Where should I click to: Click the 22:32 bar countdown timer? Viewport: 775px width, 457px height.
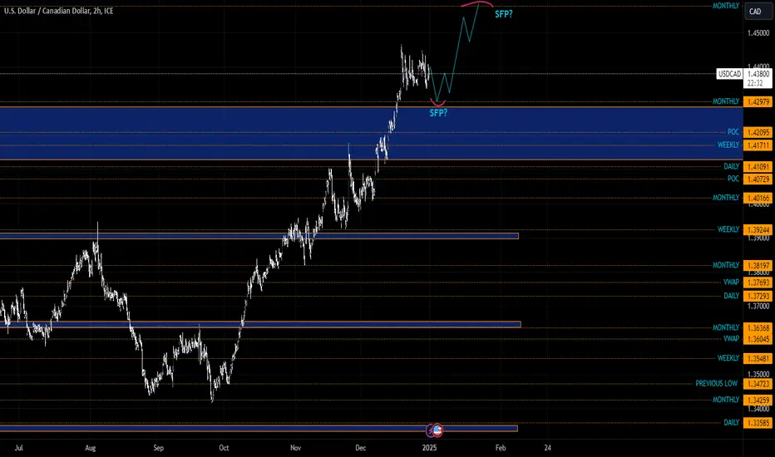tap(755, 83)
